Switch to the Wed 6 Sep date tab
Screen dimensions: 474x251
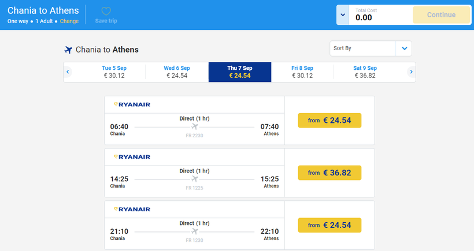[x=177, y=72]
